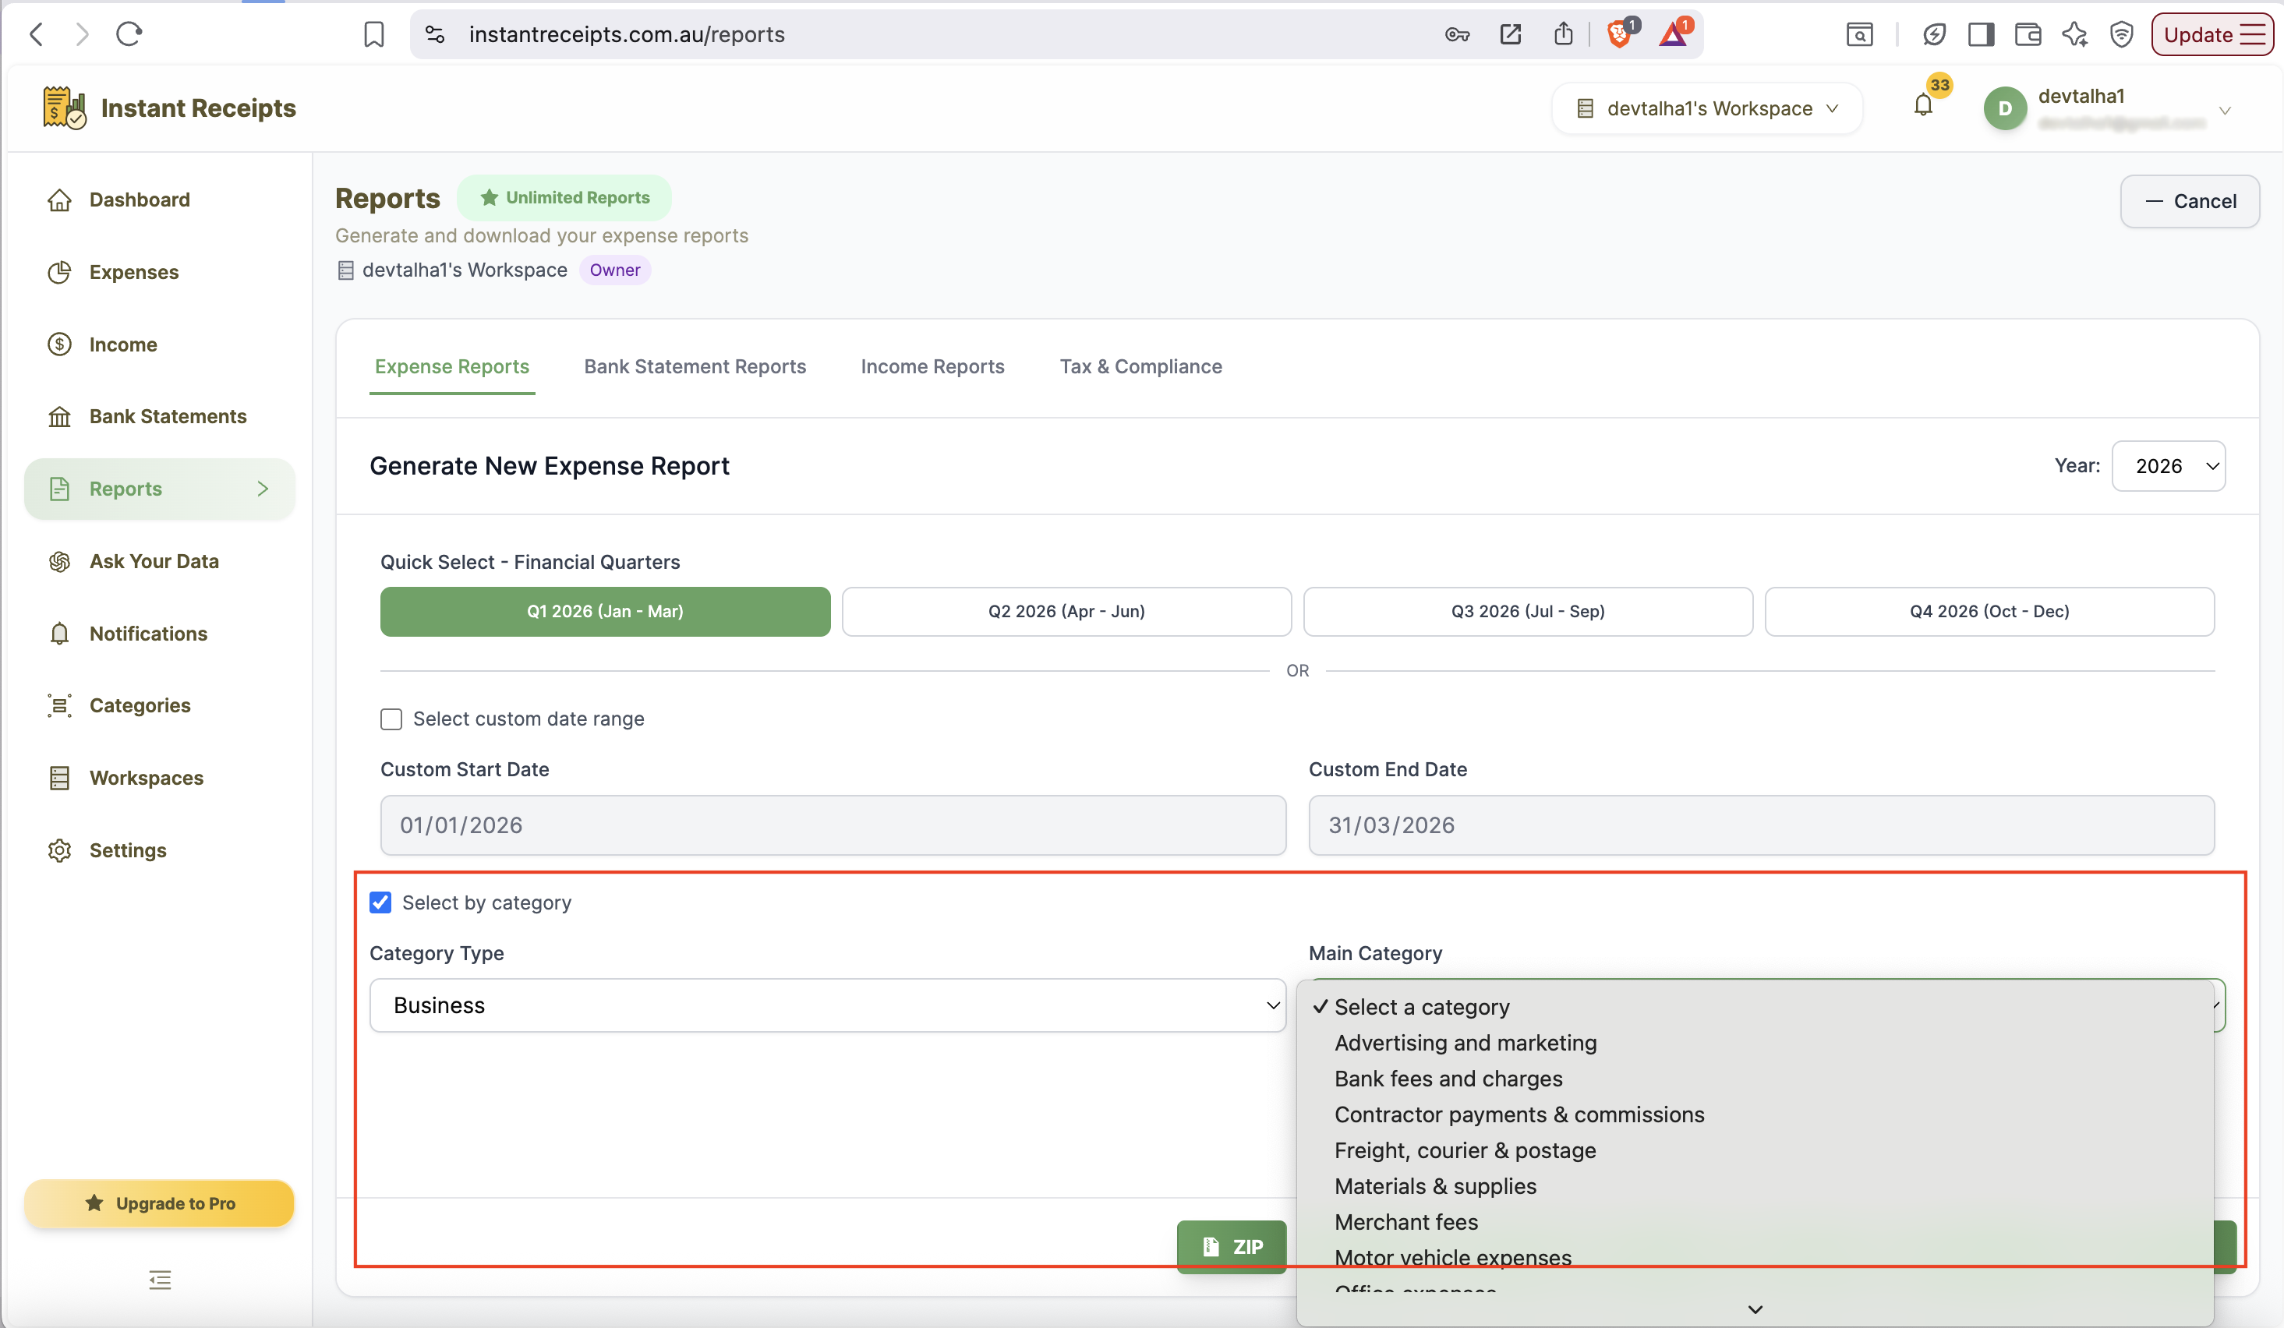Click the Update browser button
2284x1328 pixels.
2212,34
